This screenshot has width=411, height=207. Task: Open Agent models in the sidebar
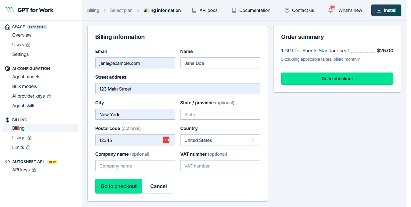click(26, 77)
